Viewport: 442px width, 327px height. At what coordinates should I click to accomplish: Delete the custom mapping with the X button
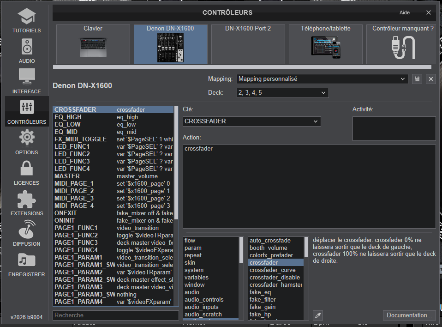[431, 79]
